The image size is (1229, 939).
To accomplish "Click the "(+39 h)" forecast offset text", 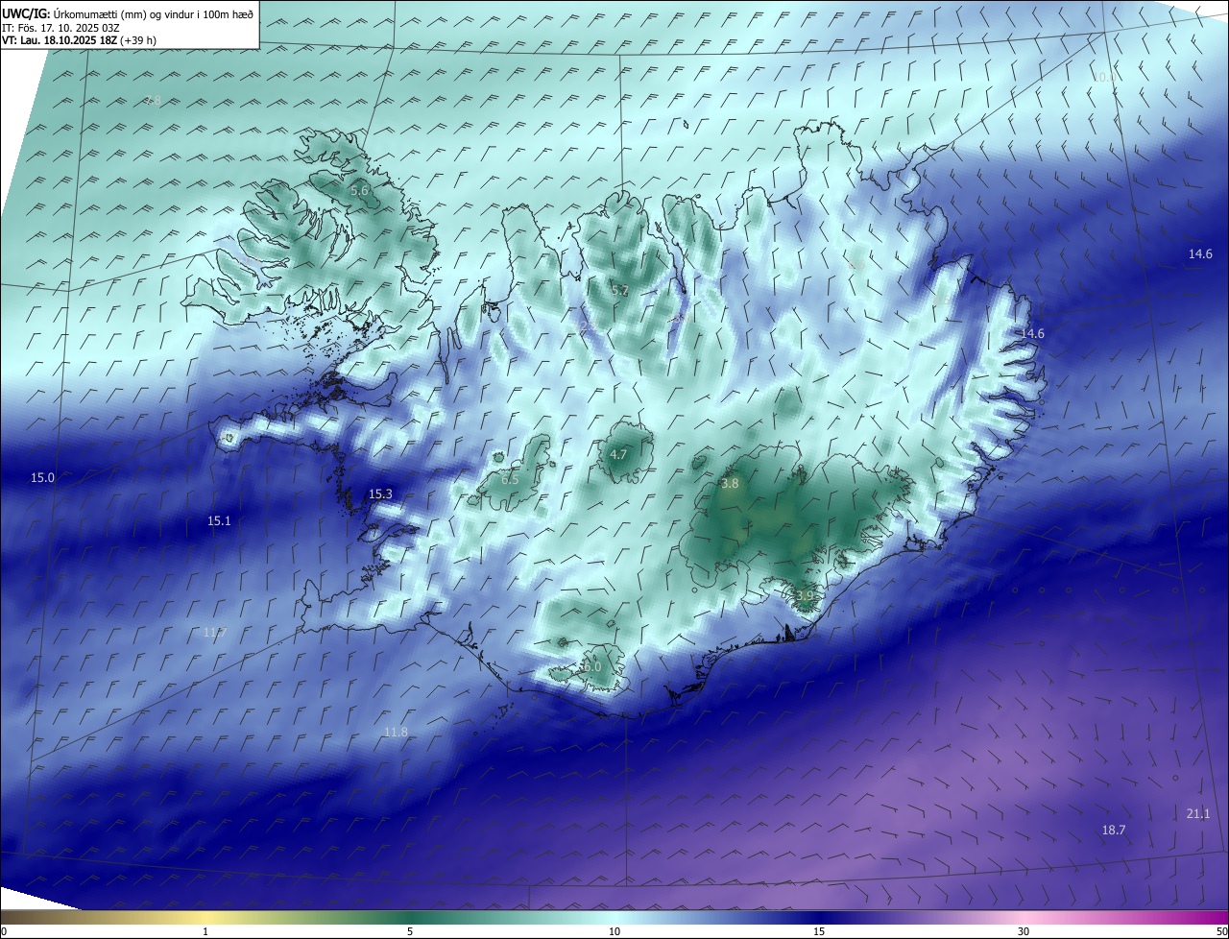I will [x=140, y=40].
